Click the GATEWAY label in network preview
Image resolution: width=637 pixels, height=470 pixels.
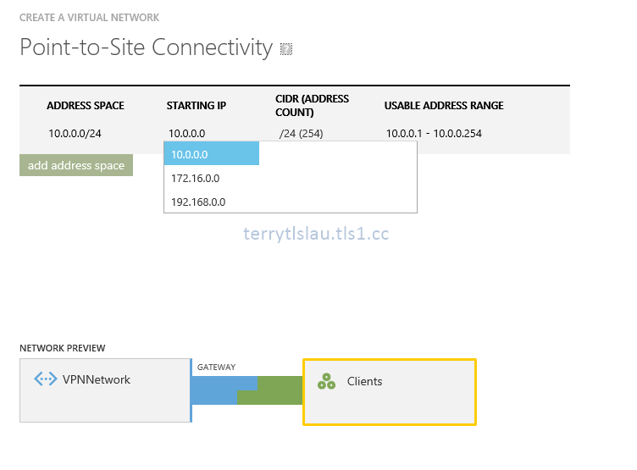click(x=216, y=367)
